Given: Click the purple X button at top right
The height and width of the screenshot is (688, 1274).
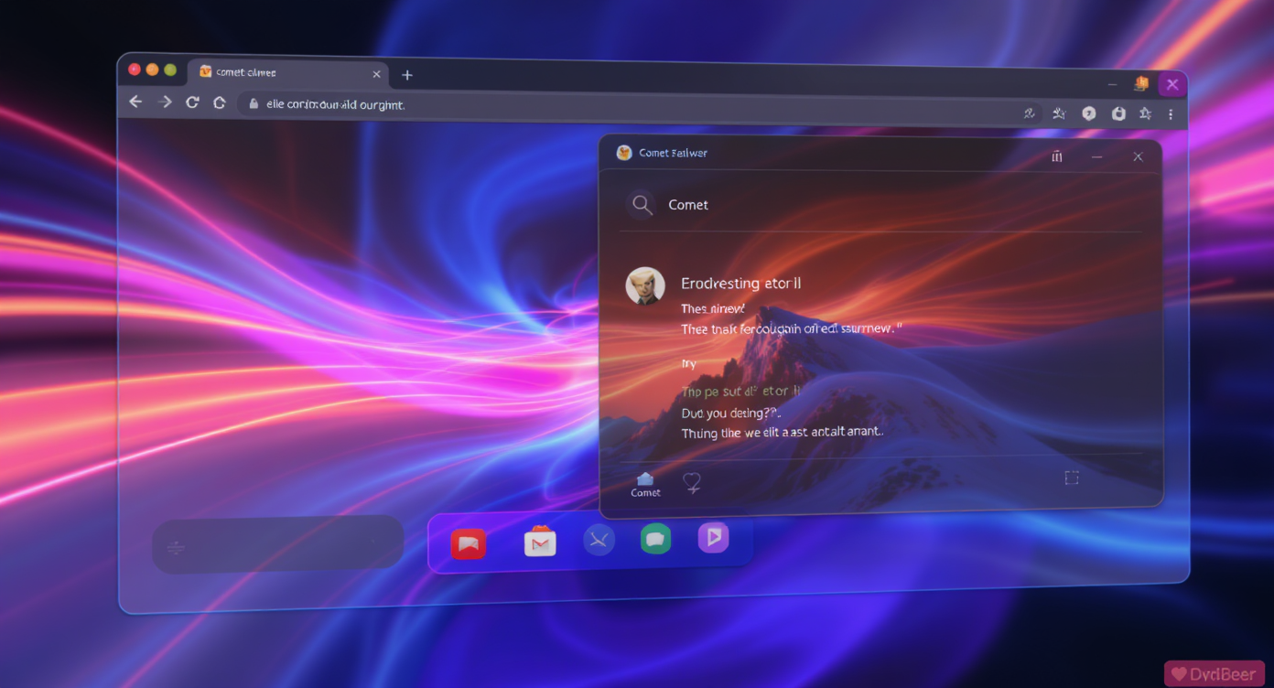Looking at the screenshot, I should [x=1172, y=85].
